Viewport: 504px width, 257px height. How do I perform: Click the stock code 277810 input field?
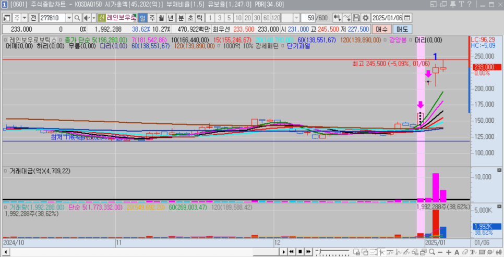point(52,18)
